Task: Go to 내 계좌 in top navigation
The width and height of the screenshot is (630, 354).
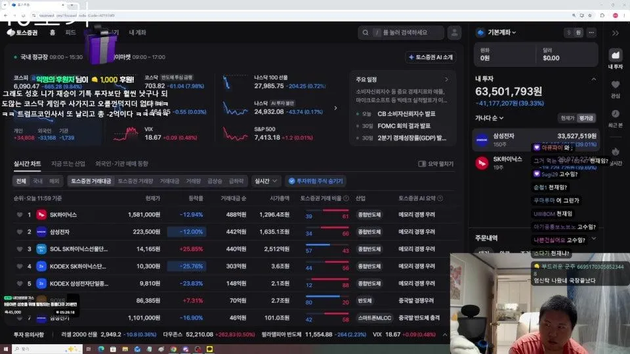Action: (137, 33)
